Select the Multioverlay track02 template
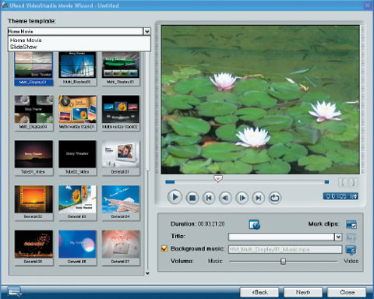Viewport: 374px width, 299px height. (121, 113)
